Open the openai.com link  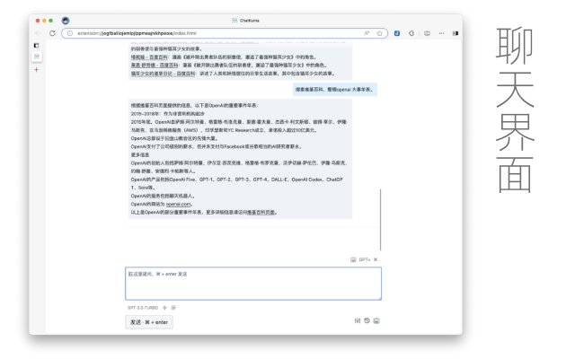(x=178, y=204)
